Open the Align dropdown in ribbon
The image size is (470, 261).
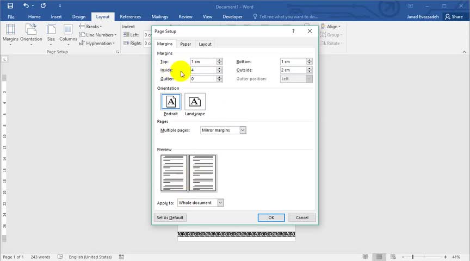pos(331,26)
